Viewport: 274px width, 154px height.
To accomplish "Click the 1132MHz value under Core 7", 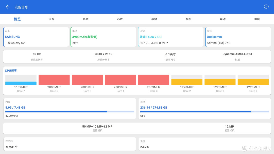I will click(x=21, y=87).
